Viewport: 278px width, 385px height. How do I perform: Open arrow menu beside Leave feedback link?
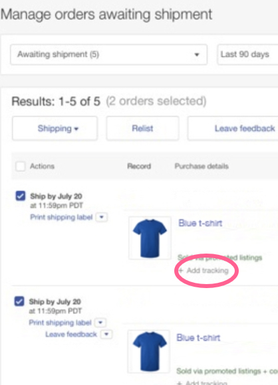click(x=106, y=334)
